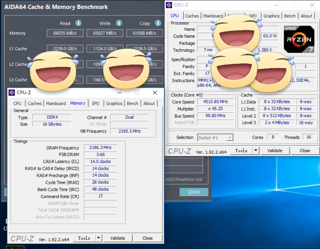Click the 7 nm technology value

point(208,50)
